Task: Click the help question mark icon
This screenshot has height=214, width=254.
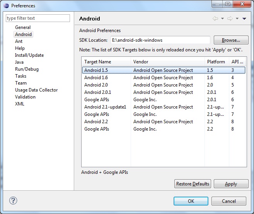Action: [13, 200]
